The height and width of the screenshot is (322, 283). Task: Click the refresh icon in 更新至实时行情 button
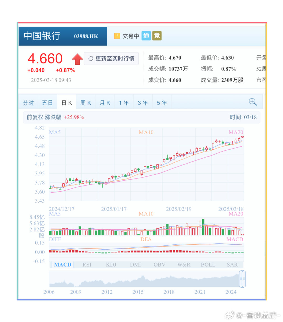point(91,58)
